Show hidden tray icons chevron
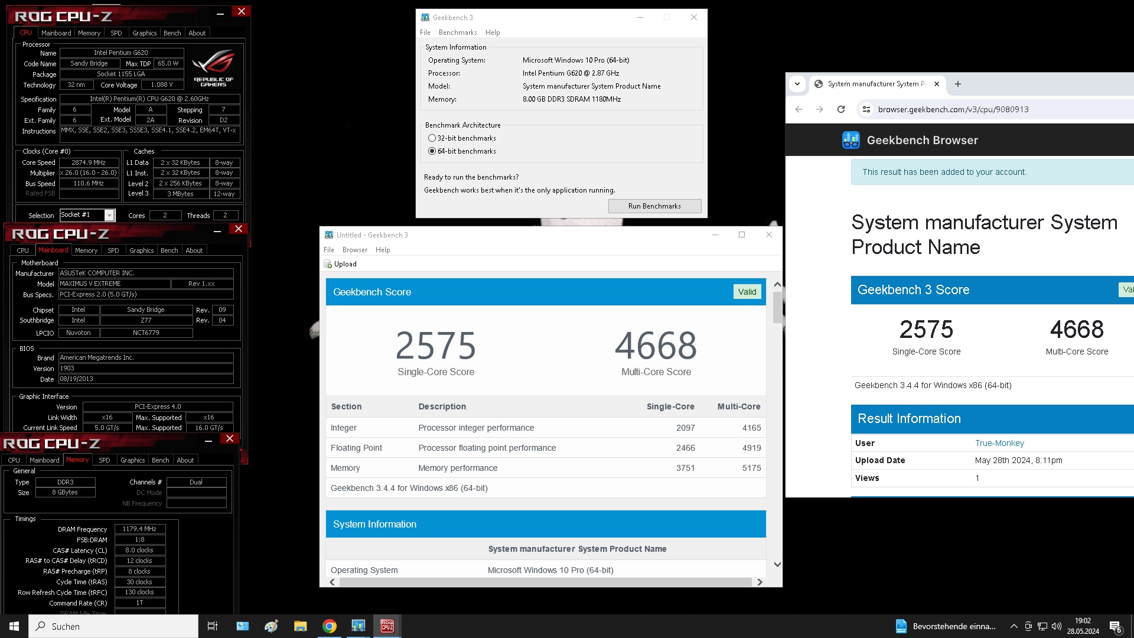1134x638 pixels. (x=1014, y=626)
